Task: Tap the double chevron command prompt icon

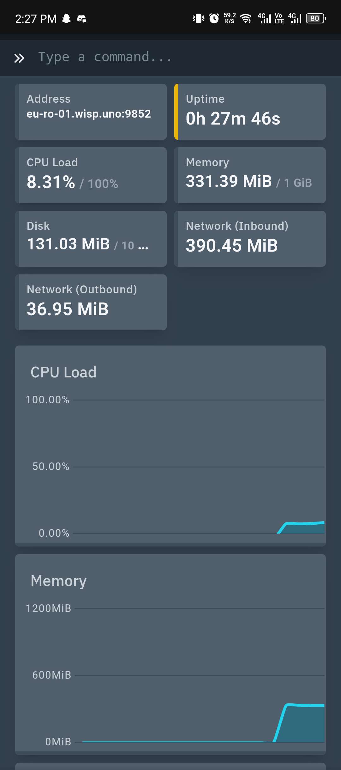Action: click(x=19, y=58)
